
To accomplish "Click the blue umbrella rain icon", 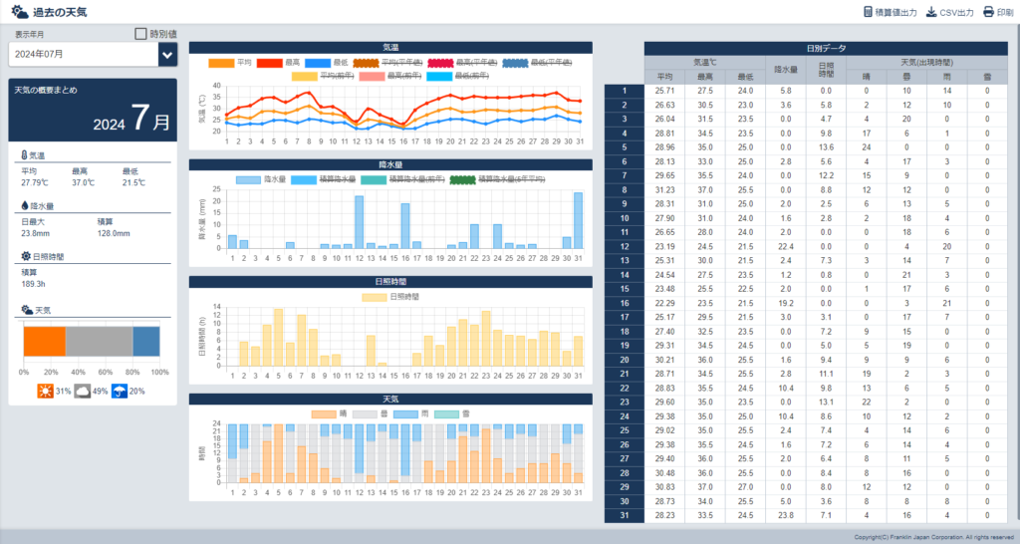I will [x=120, y=391].
